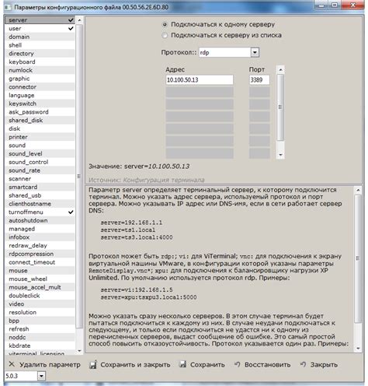The height and width of the screenshot is (386, 368).
Task: Click parameter list scrollbar down arrow
Action: pos(79,351)
